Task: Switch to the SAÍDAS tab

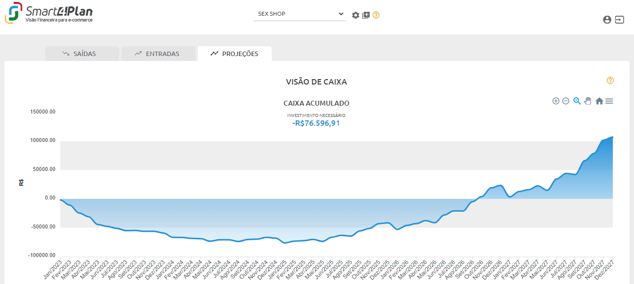Action: click(82, 54)
